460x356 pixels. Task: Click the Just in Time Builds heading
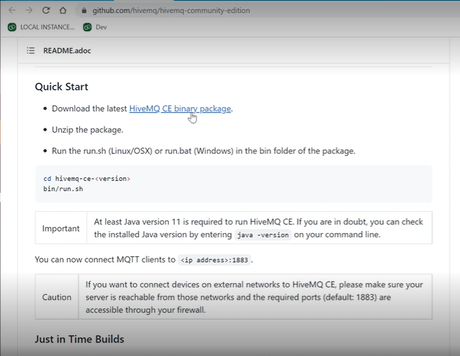(x=79, y=339)
